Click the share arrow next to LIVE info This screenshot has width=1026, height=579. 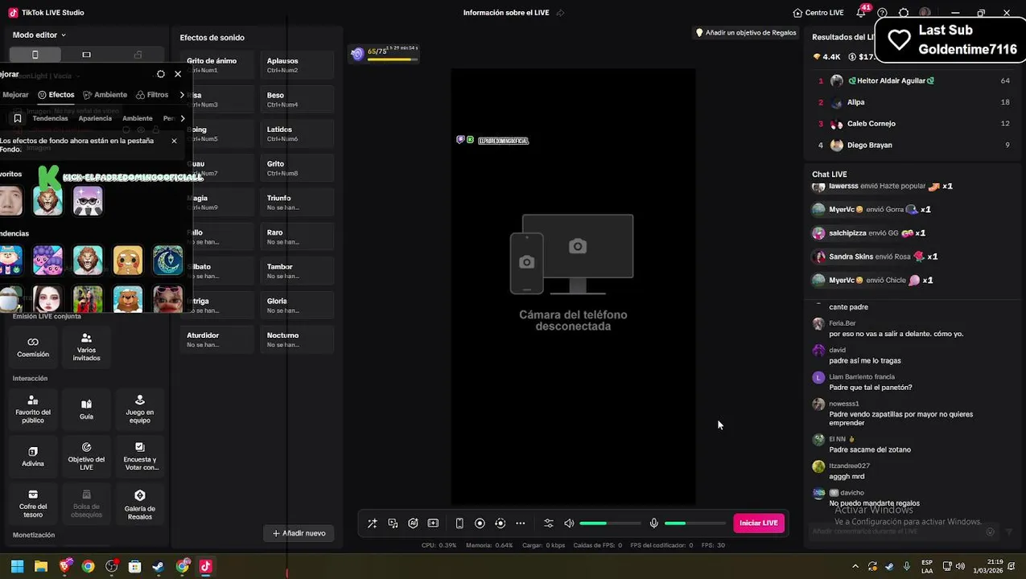(560, 13)
